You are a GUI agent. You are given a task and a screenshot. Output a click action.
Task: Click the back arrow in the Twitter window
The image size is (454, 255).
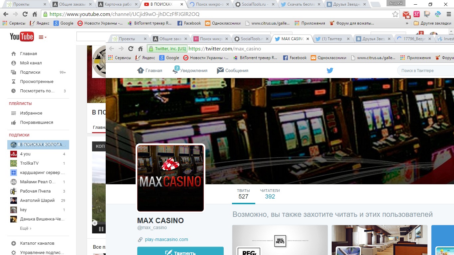click(111, 48)
